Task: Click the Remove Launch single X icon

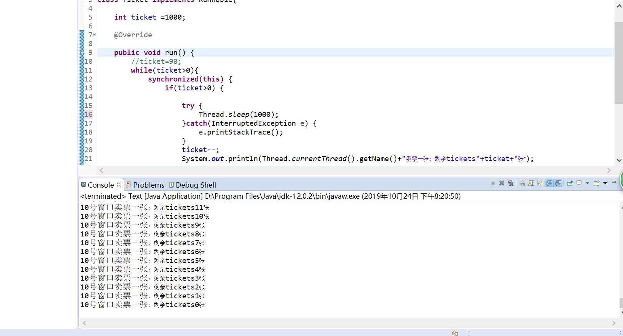Action: 502,183
